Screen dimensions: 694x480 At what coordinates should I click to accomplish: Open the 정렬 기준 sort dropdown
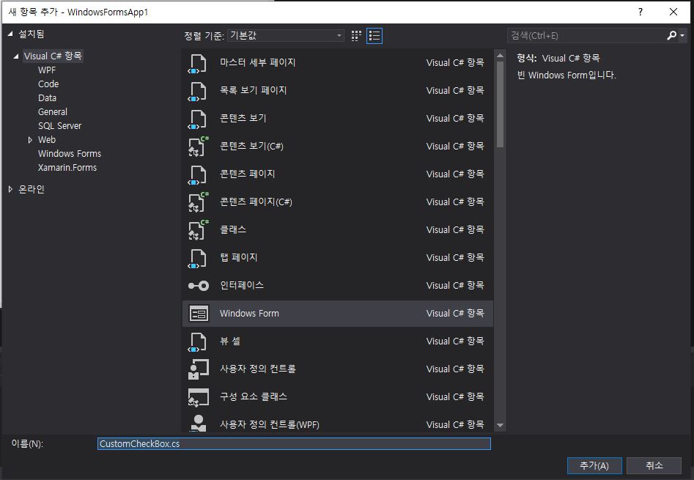[x=286, y=35]
